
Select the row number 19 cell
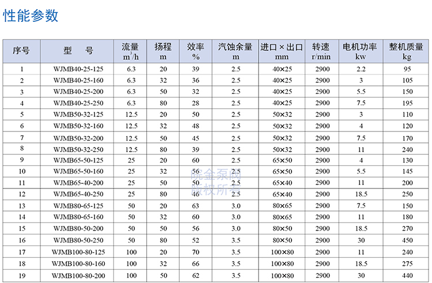pyautogui.click(x=22, y=275)
